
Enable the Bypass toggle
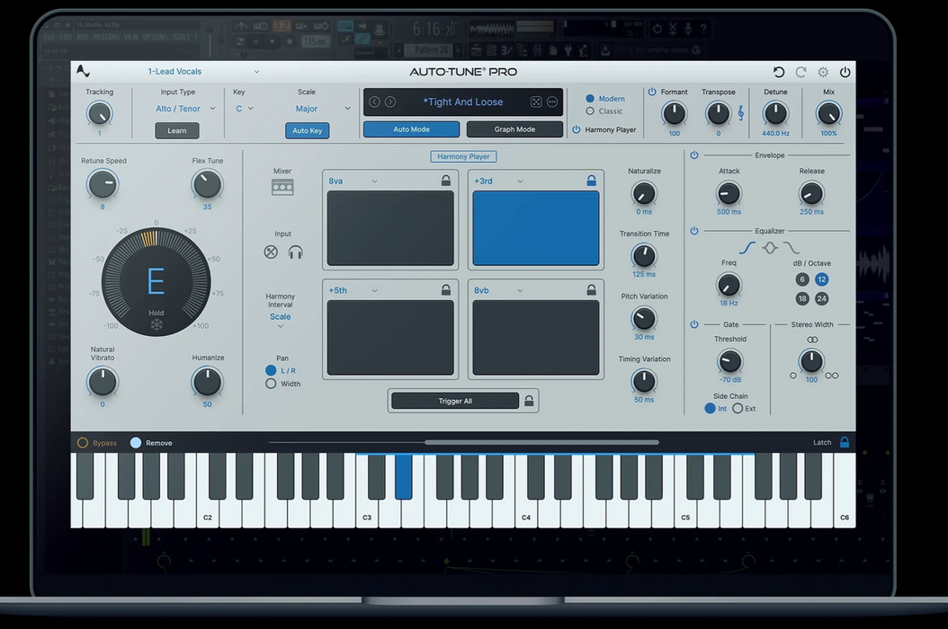pyautogui.click(x=83, y=443)
